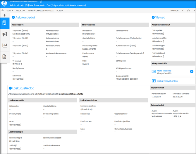
Task: Open the bar chart reports icon
Action: pos(4,45)
